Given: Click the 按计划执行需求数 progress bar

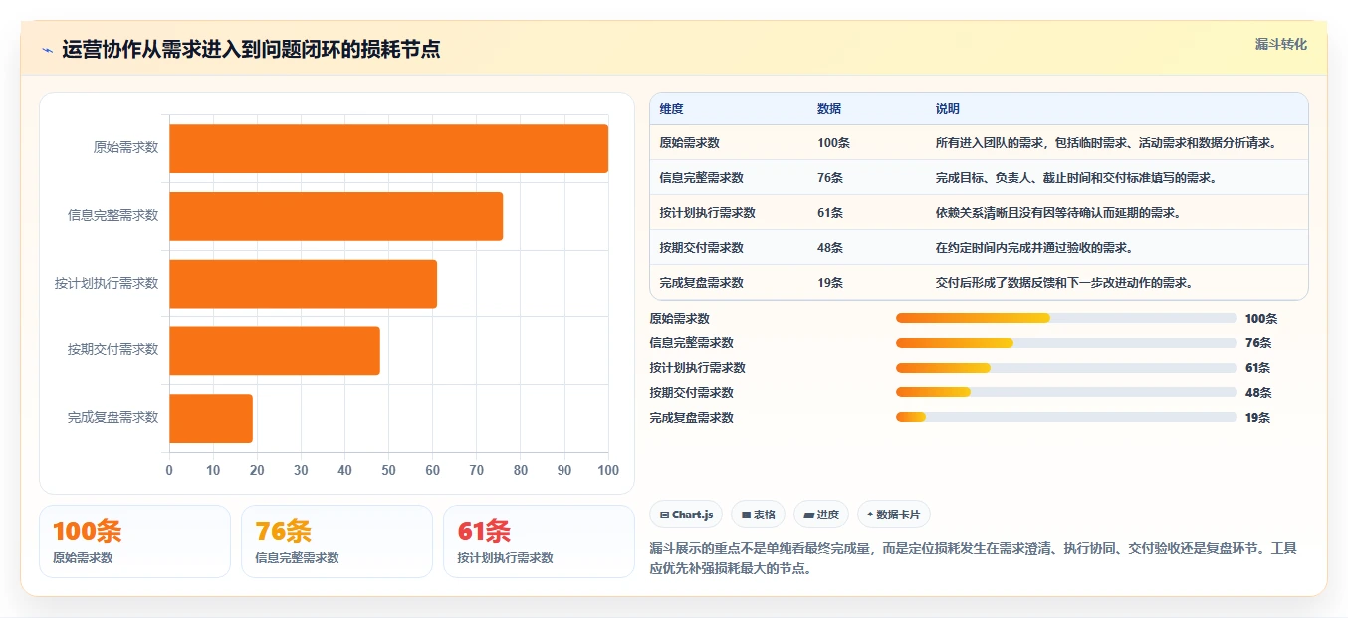Looking at the screenshot, I should pyautogui.click(x=1066, y=368).
